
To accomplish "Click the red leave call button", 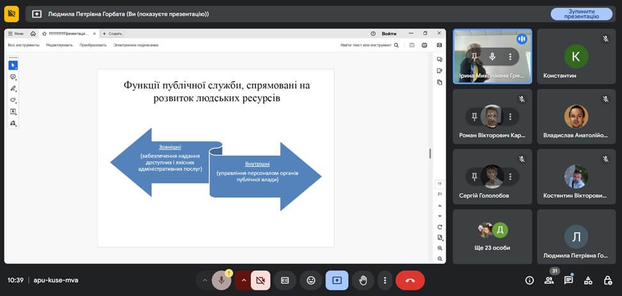I will coord(410,280).
